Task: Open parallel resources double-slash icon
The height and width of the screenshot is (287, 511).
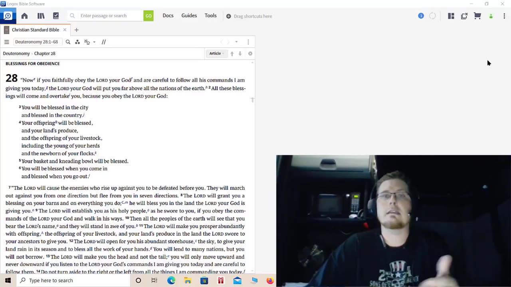Action: [104, 42]
